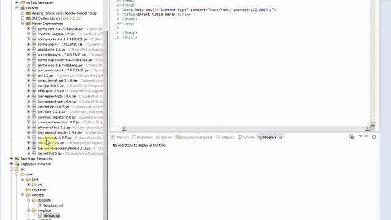Click the decorate folder icon
This screenshot has height=220, width=391.
click(x=34, y=200)
